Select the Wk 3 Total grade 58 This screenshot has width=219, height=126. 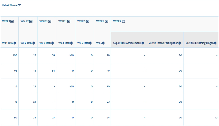53,55
